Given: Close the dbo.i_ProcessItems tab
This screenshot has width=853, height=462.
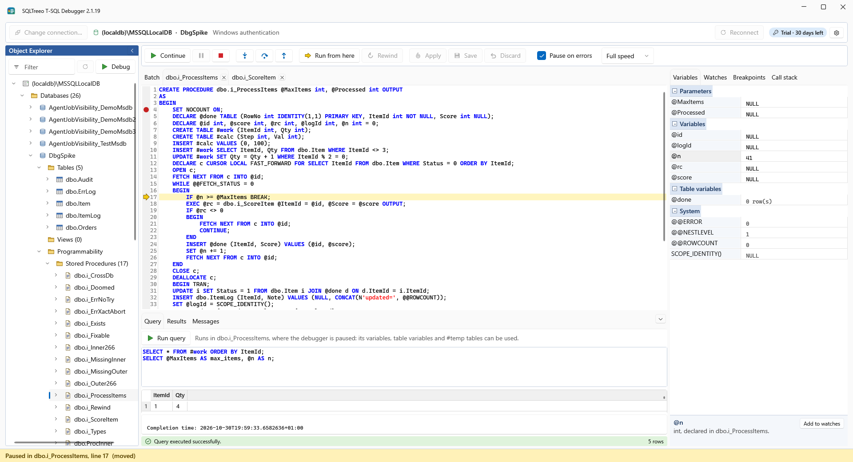Looking at the screenshot, I should point(224,77).
